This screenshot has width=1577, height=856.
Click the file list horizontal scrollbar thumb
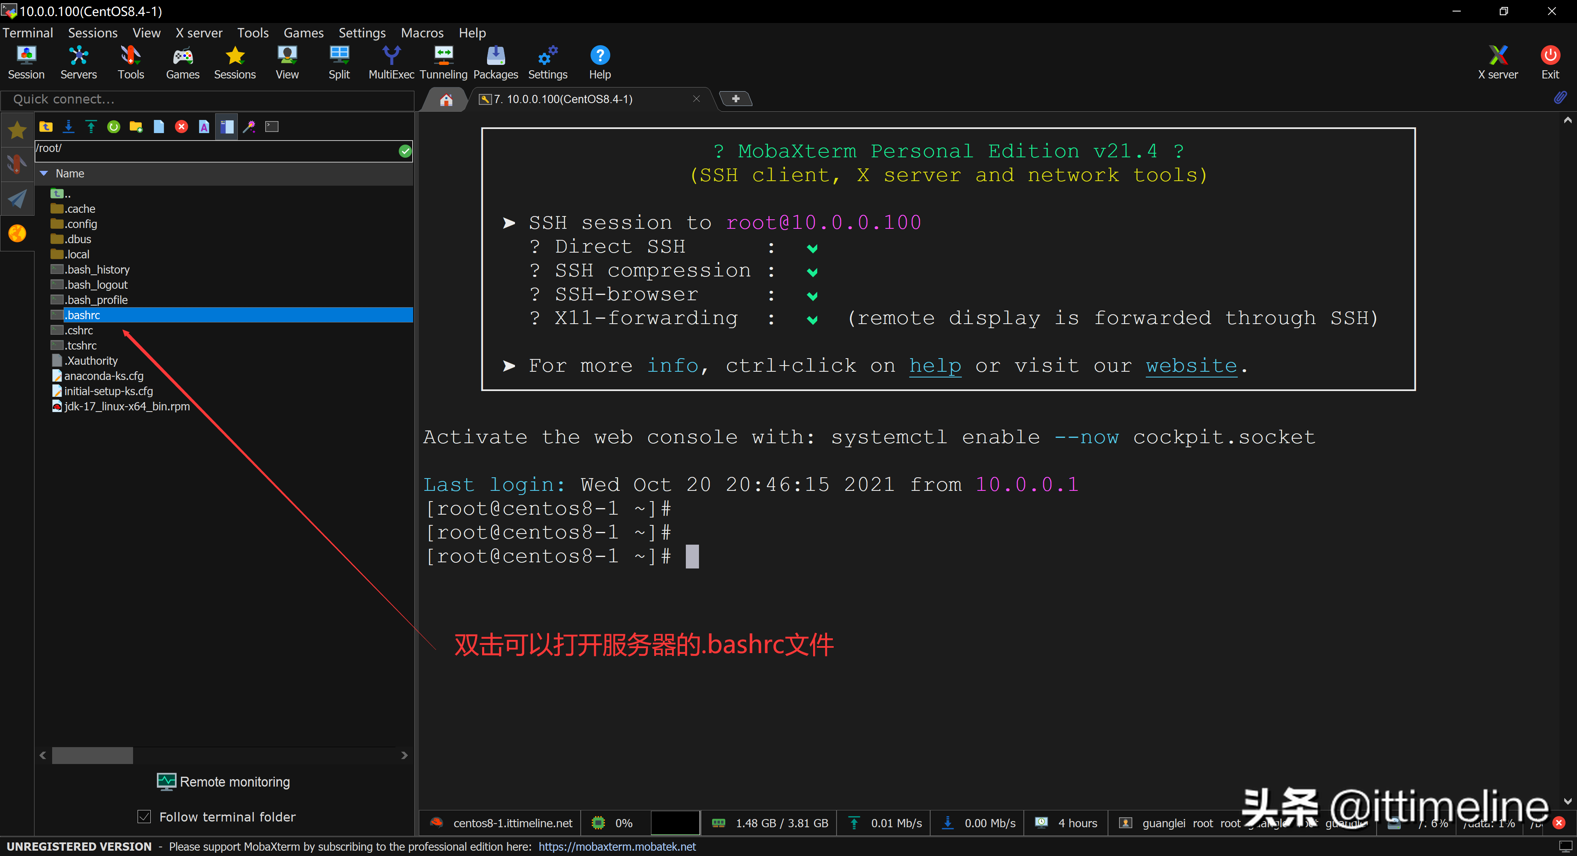pyautogui.click(x=92, y=756)
